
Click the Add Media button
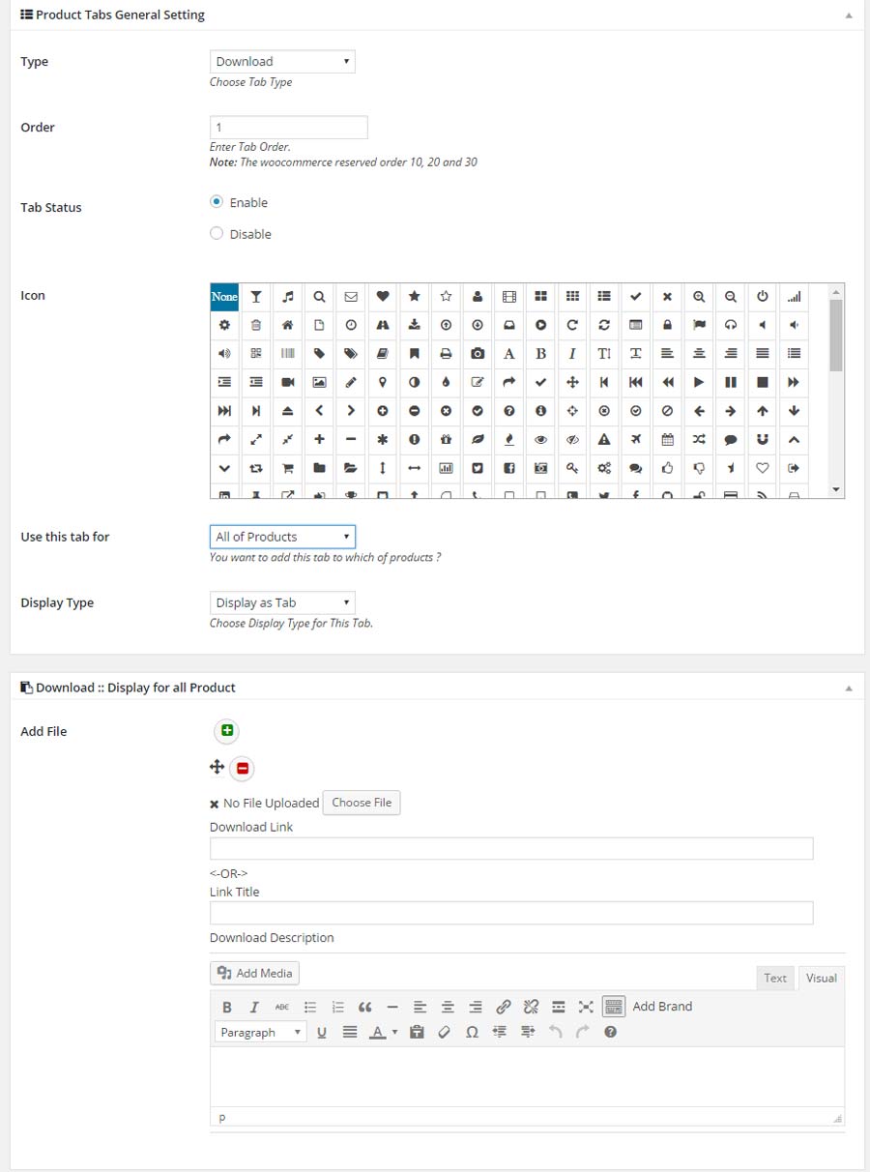(x=255, y=973)
